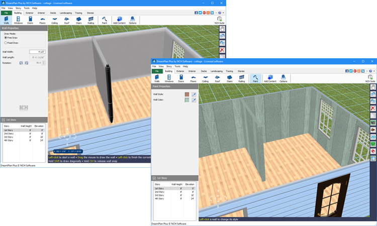Image resolution: width=377 pixels, height=226 pixels.
Task: Select Fixed Draw mode radio button
Action: click(6, 43)
